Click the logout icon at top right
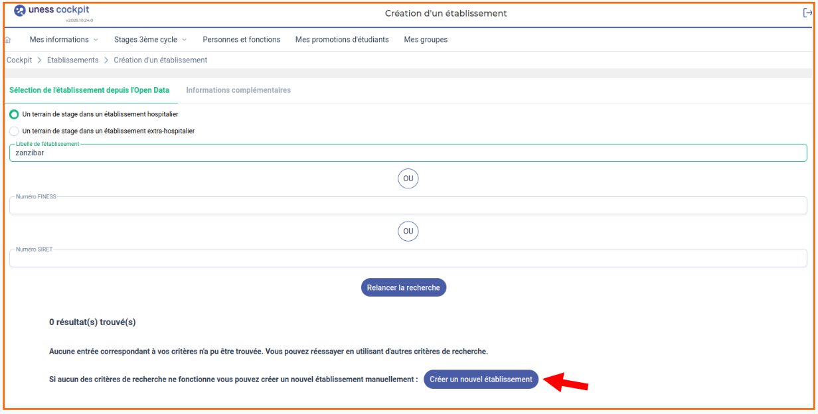This screenshot has width=818, height=414. point(807,13)
